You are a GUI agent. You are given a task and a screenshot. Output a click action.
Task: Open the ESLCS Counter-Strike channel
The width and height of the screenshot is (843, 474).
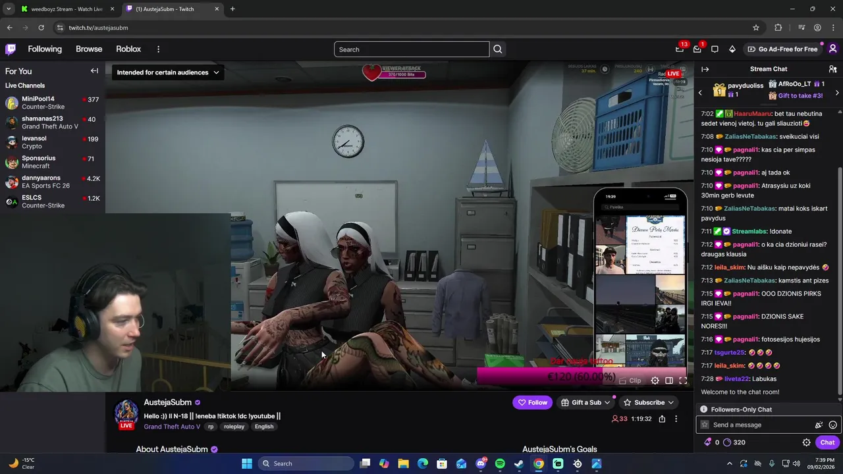pyautogui.click(x=53, y=201)
